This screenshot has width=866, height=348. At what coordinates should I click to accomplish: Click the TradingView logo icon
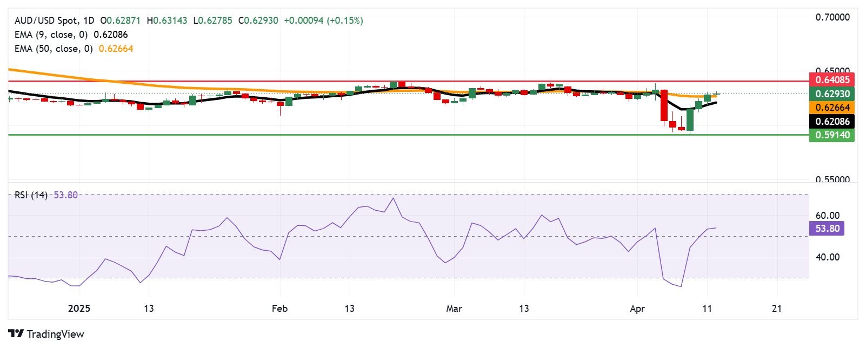tap(16, 333)
